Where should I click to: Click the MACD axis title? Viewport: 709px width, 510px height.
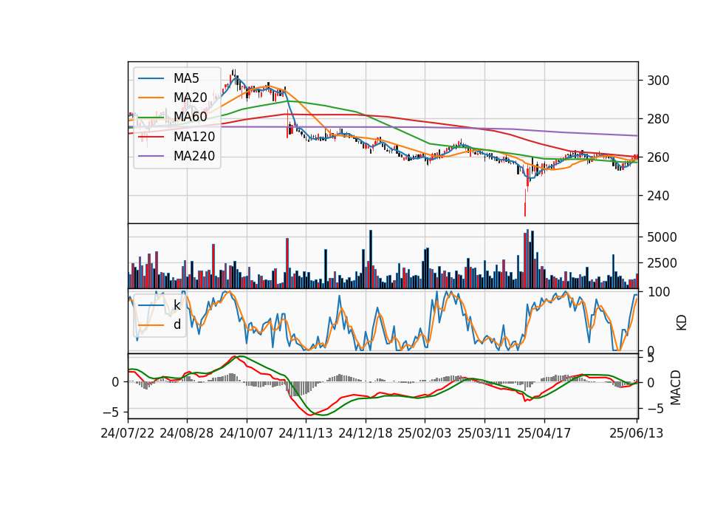(x=676, y=387)
